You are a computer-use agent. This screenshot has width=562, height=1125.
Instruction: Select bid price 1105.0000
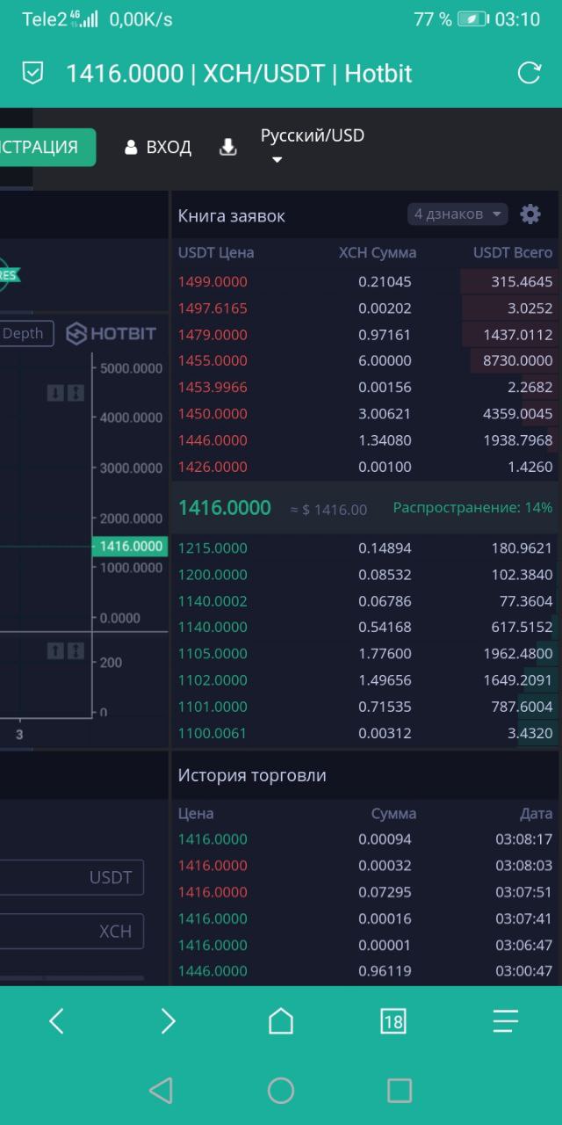(x=213, y=654)
